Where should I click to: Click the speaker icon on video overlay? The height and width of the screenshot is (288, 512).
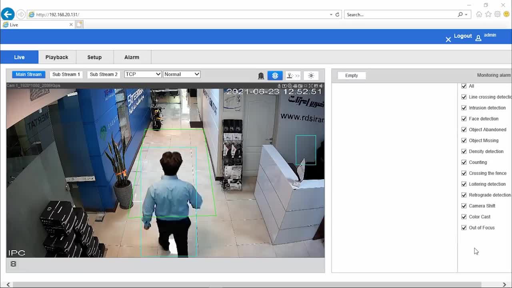[321, 86]
